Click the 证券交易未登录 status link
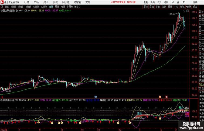Viewport: 204px width, 131px height. coord(118,2)
